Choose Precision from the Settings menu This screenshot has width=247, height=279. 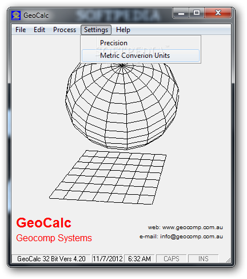coord(141,43)
